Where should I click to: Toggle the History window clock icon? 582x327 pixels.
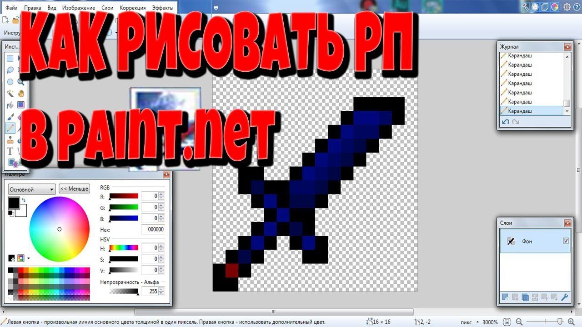click(x=535, y=7)
